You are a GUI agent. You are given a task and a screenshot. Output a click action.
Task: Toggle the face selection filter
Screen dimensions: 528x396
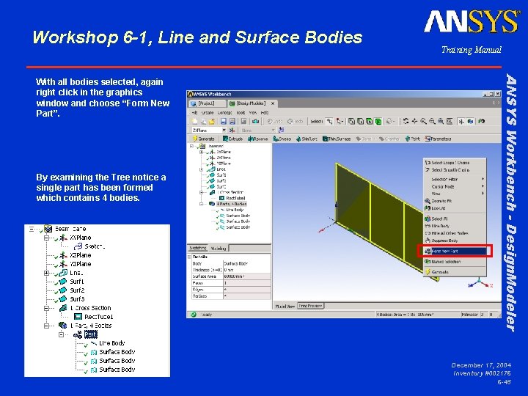pos(370,121)
